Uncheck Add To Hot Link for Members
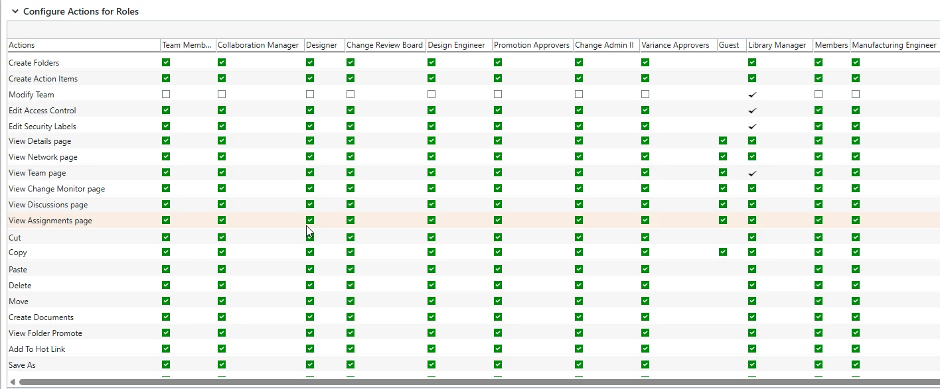The height and width of the screenshot is (389, 940). [x=819, y=349]
